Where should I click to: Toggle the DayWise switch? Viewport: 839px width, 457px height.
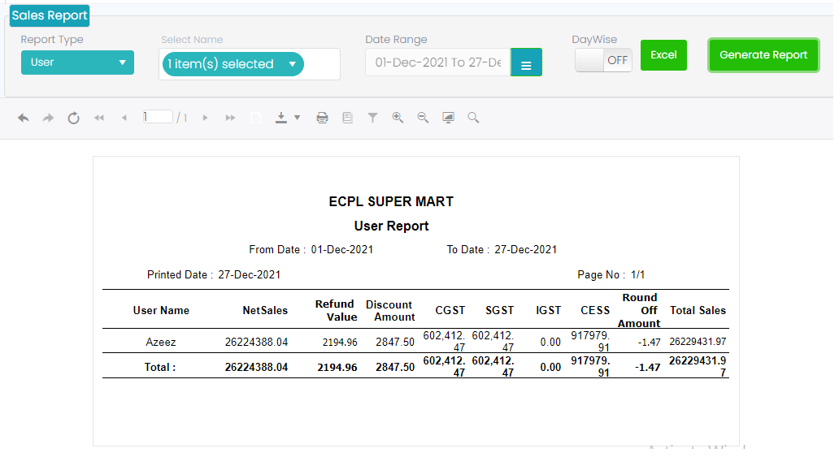pyautogui.click(x=603, y=60)
